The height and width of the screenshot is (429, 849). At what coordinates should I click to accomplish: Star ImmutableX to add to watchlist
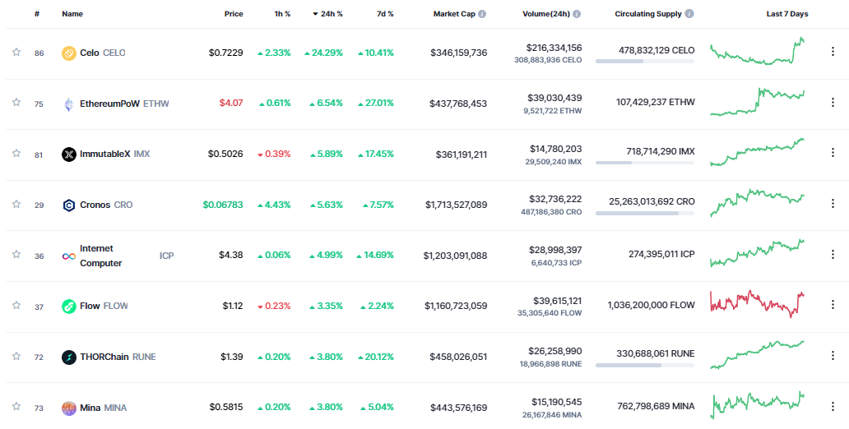click(16, 153)
